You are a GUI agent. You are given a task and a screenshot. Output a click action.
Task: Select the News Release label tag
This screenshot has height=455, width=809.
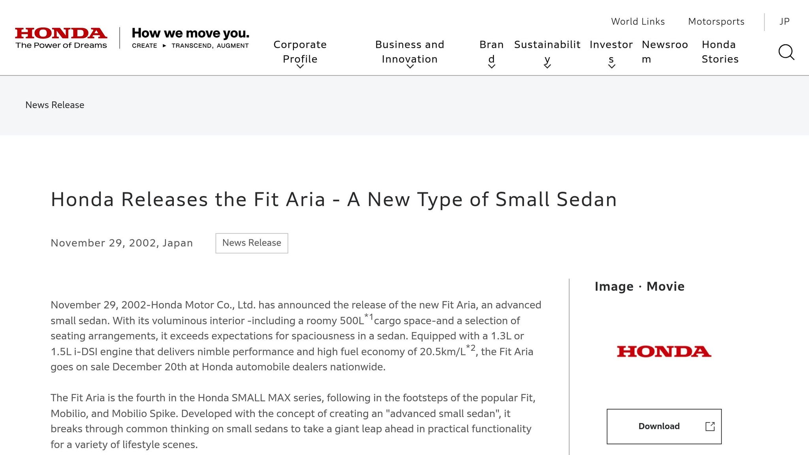click(251, 243)
